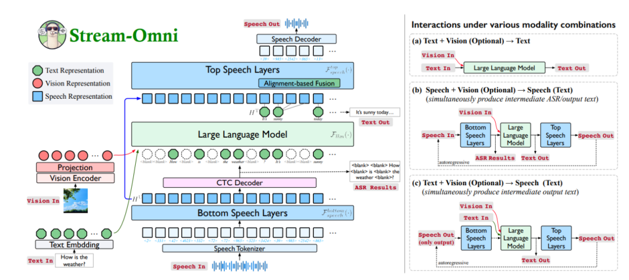
Task: Click the Speech Out label in panel (b)
Action: coord(596,135)
